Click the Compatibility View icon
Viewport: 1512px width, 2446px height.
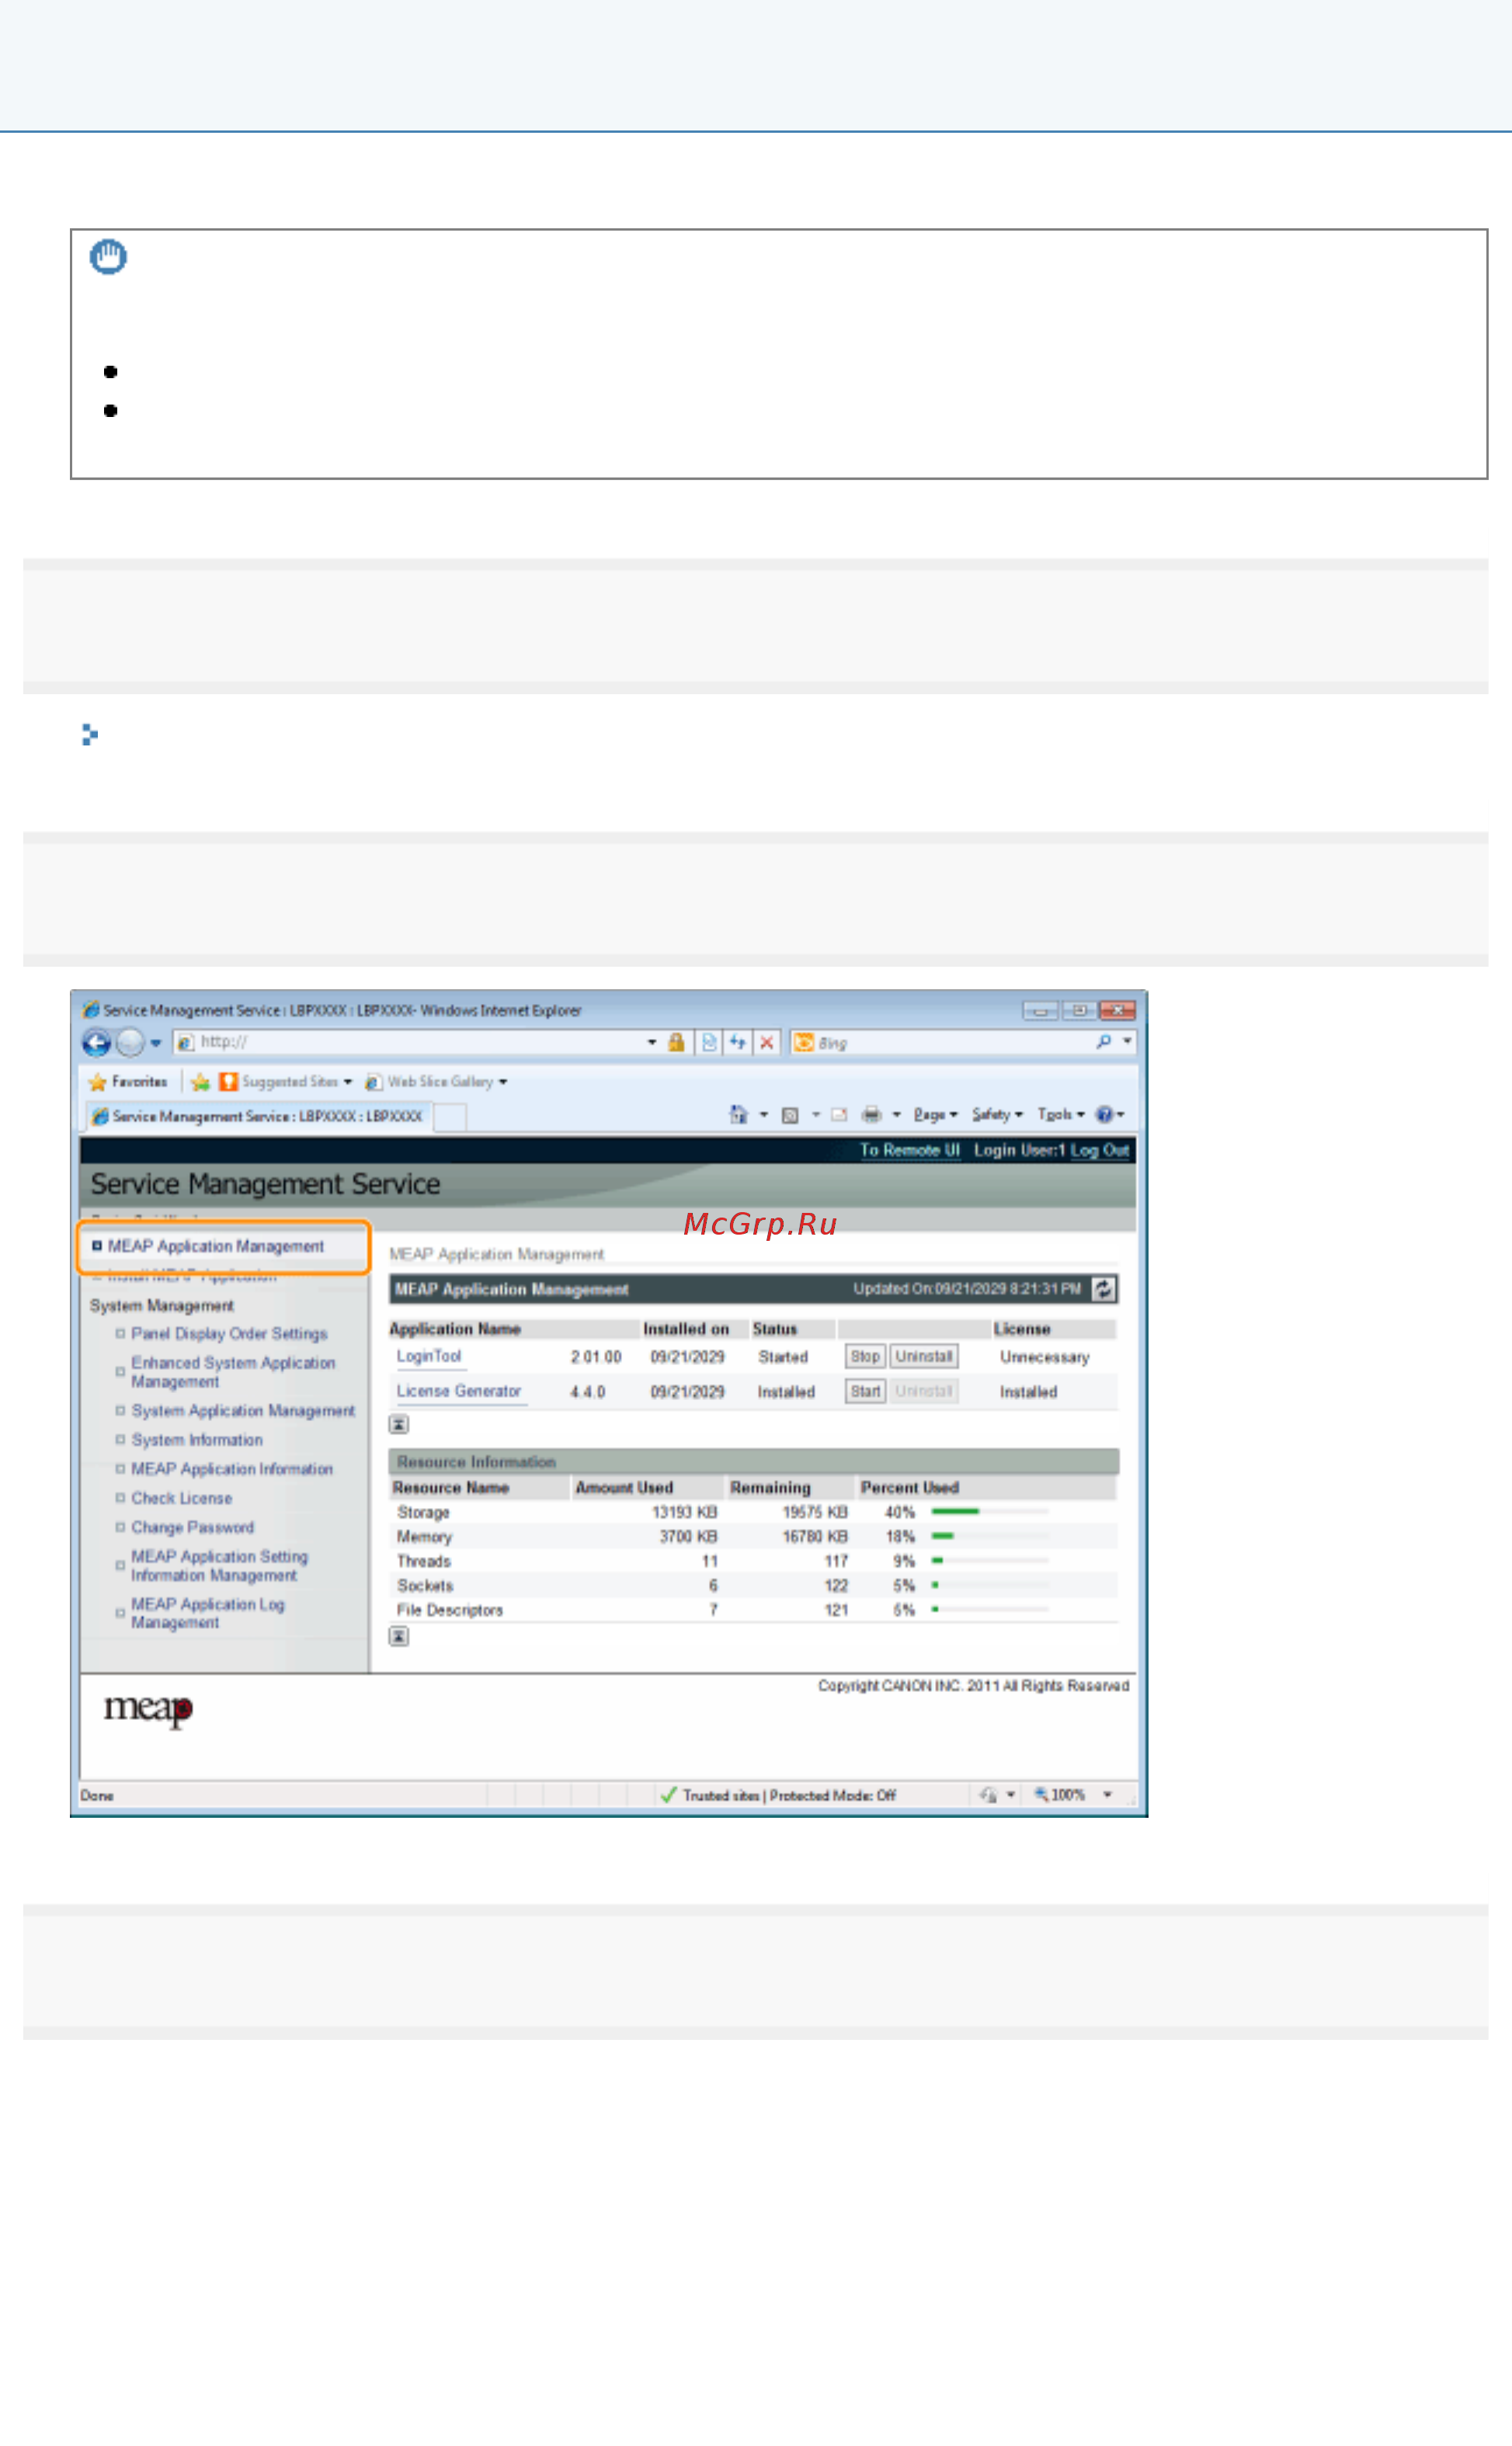(x=709, y=1041)
